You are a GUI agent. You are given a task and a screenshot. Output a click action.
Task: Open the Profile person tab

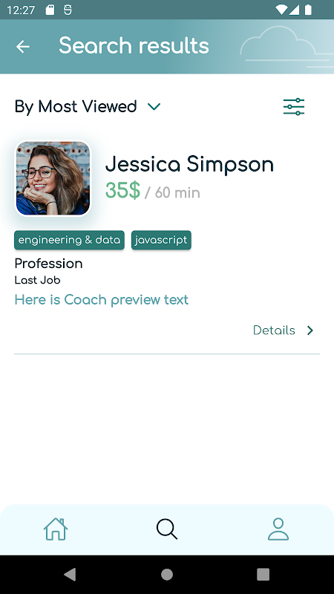point(278,529)
